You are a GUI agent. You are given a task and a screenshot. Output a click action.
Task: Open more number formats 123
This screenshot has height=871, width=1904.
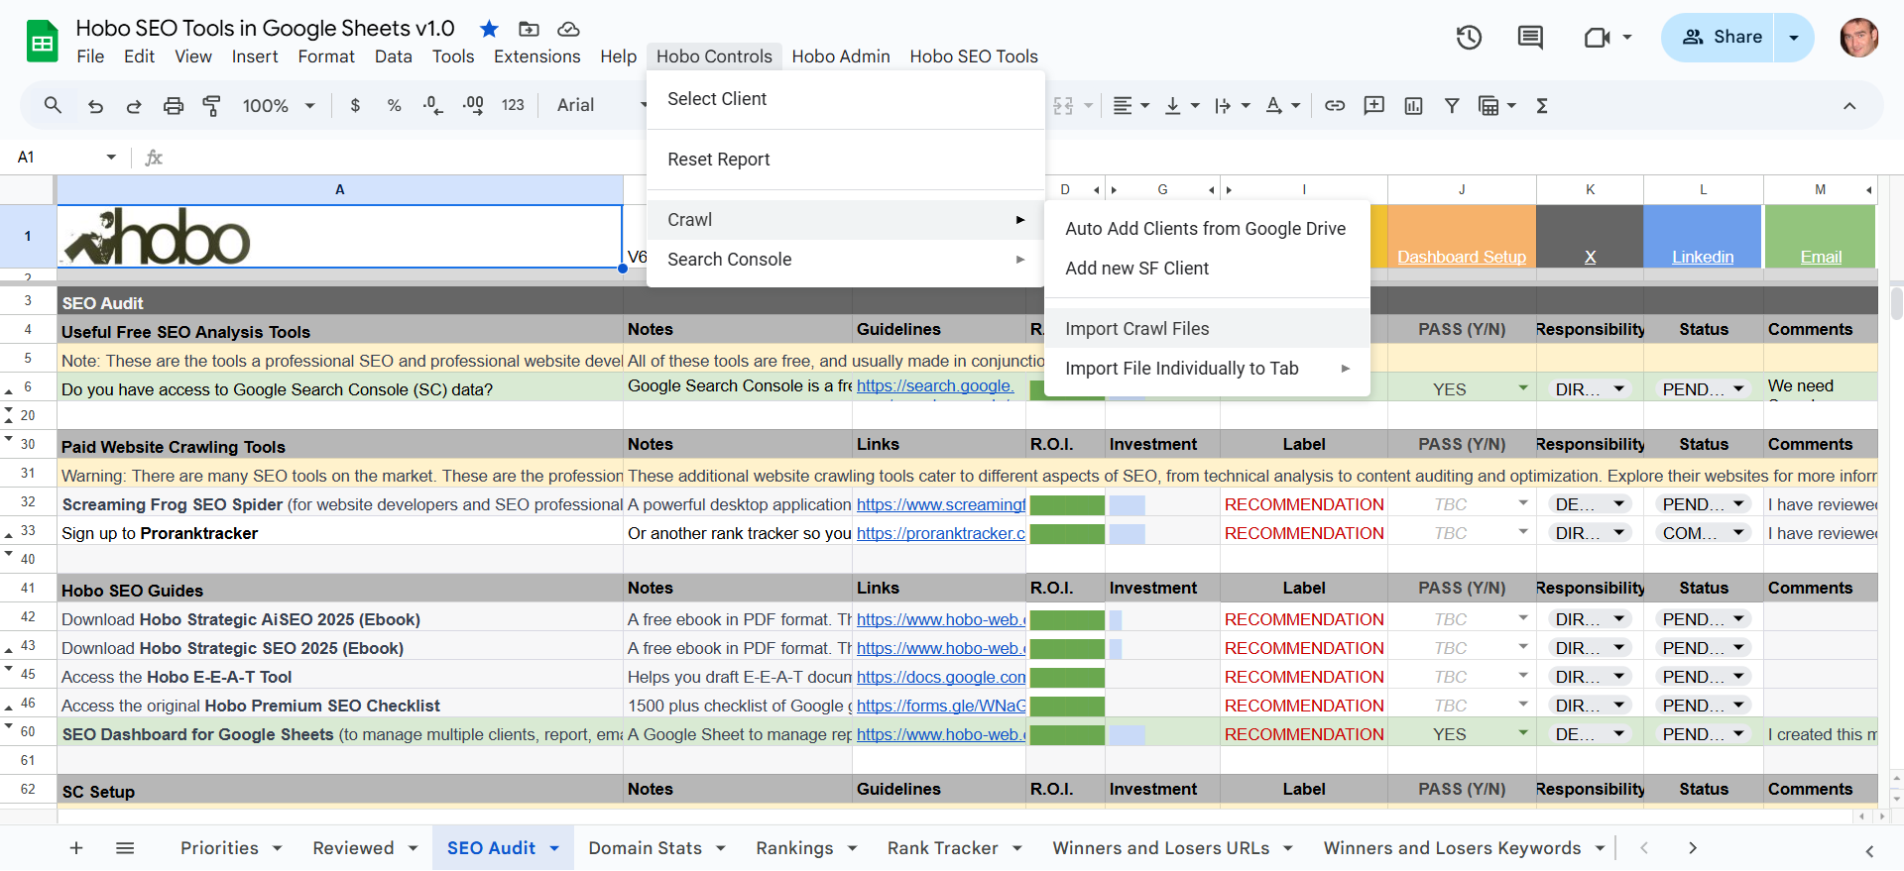pos(513,105)
